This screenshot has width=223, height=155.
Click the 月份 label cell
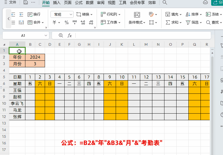(x=17, y=64)
